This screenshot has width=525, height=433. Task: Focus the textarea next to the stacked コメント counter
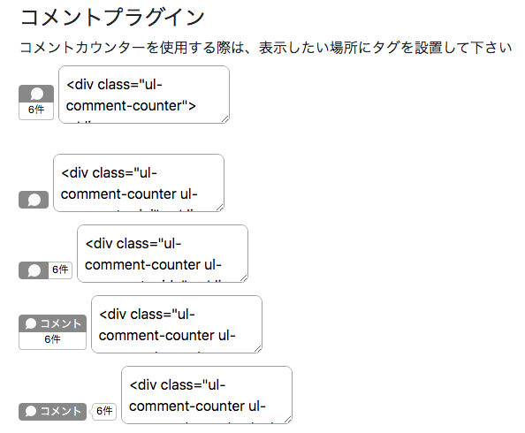[177, 324]
